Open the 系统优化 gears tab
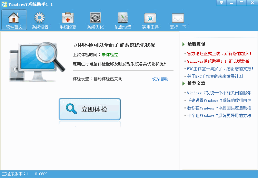 (x=95, y=20)
